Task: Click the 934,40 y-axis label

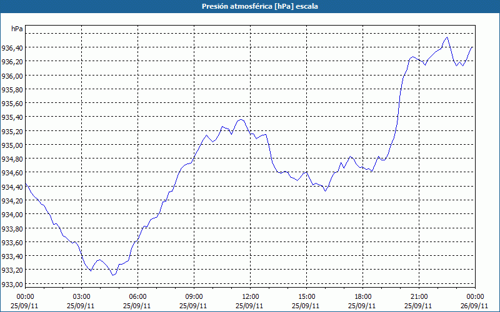Action: (x=12, y=187)
